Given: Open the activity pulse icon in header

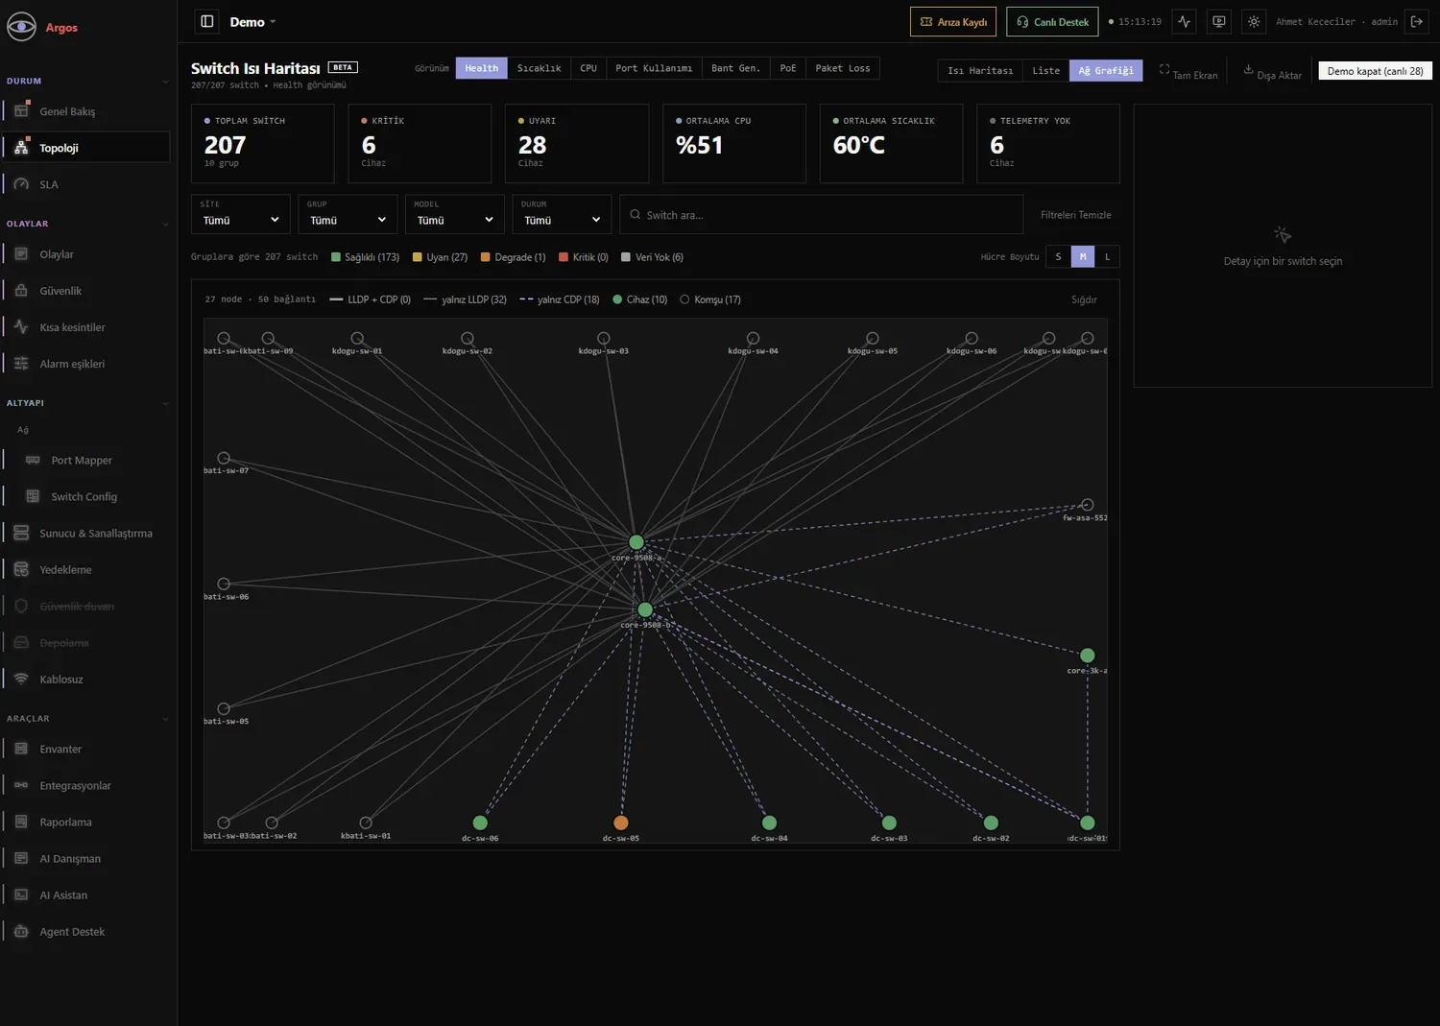Looking at the screenshot, I should click(x=1184, y=21).
